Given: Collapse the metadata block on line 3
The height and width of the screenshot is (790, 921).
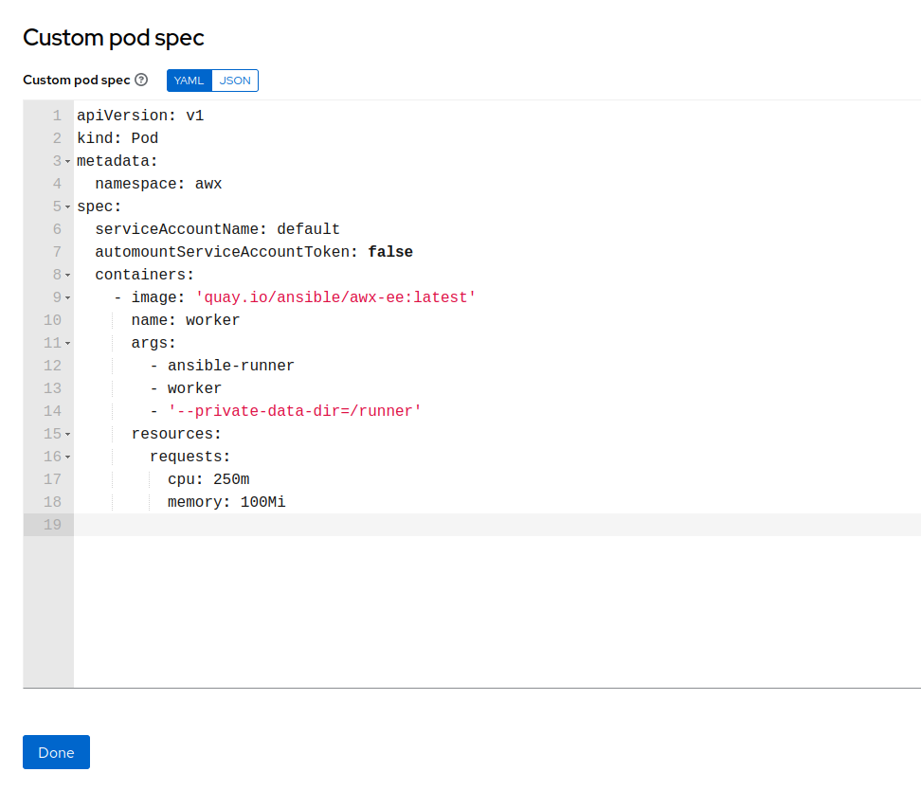Looking at the screenshot, I should coord(67,161).
